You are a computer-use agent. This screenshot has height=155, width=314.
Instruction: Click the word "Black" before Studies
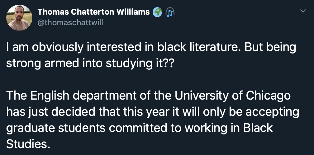(x=258, y=128)
